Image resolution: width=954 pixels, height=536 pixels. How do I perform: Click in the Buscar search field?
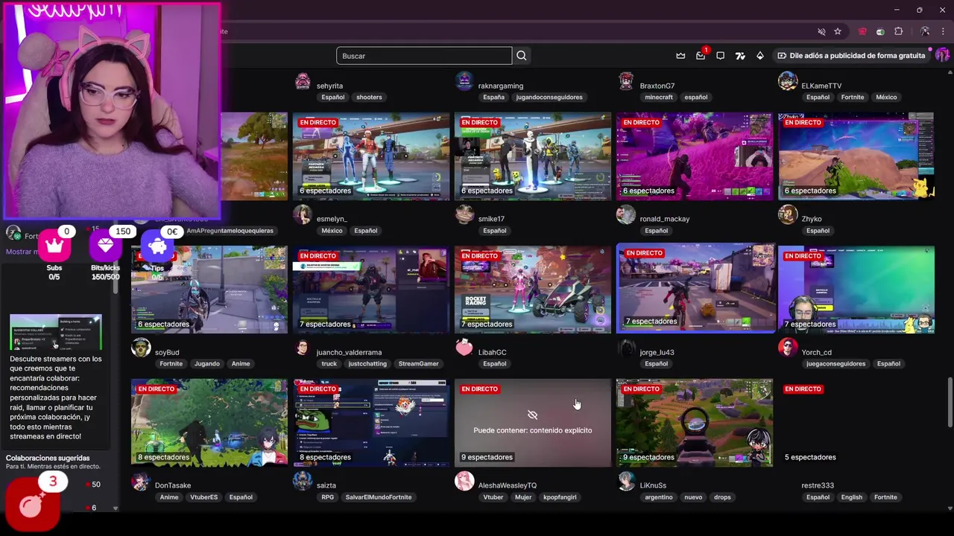[424, 56]
